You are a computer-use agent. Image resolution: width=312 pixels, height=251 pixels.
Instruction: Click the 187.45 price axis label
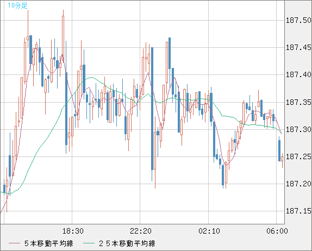pyautogui.click(x=298, y=47)
